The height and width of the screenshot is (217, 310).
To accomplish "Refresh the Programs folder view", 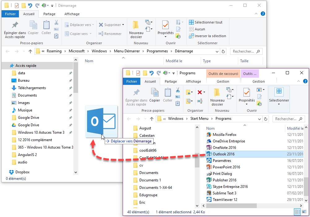I will point(265,119).
